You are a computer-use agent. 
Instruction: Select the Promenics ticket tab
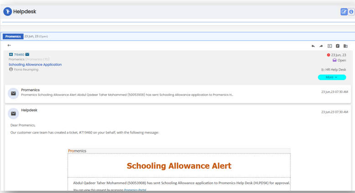pos(13,36)
